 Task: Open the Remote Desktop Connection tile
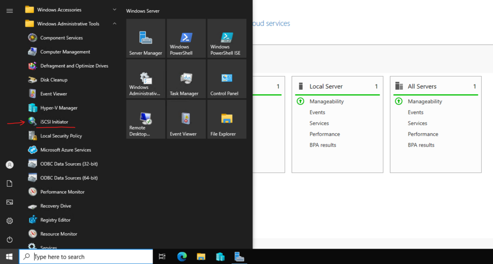click(145, 119)
